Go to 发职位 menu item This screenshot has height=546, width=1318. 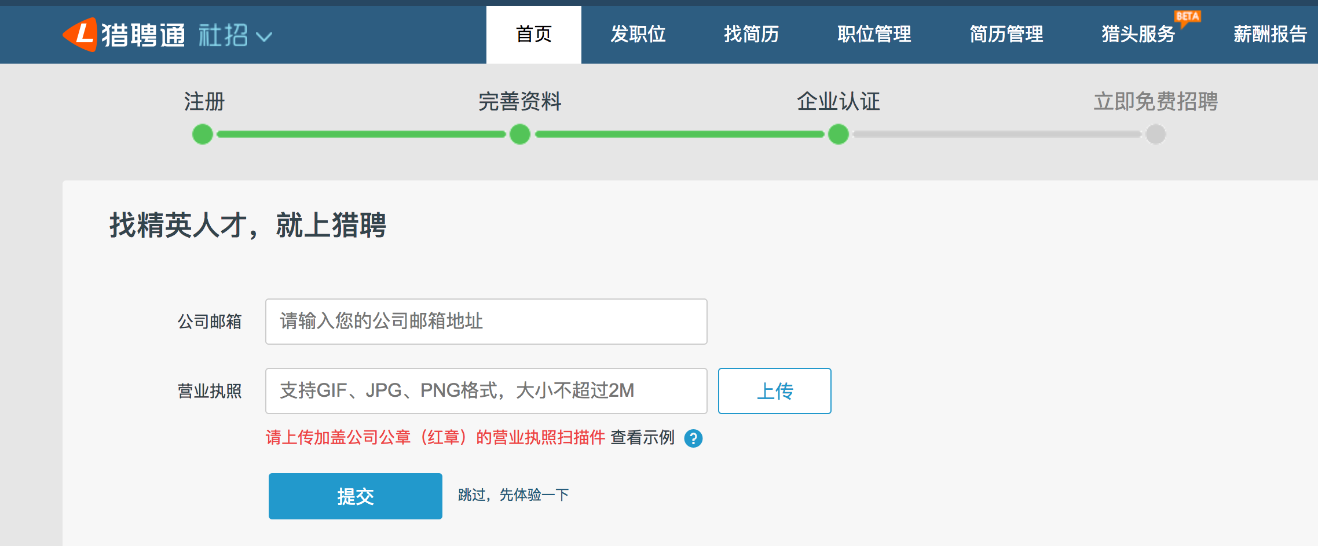pyautogui.click(x=638, y=34)
